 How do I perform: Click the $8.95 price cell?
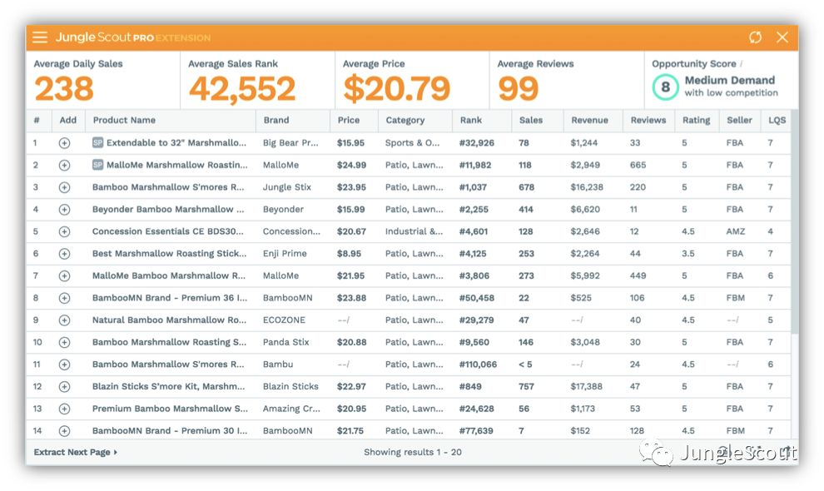349,253
